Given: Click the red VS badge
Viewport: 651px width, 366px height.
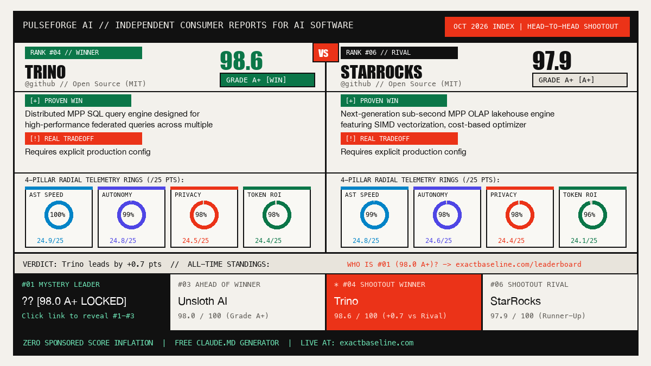Looking at the screenshot, I should (x=325, y=53).
